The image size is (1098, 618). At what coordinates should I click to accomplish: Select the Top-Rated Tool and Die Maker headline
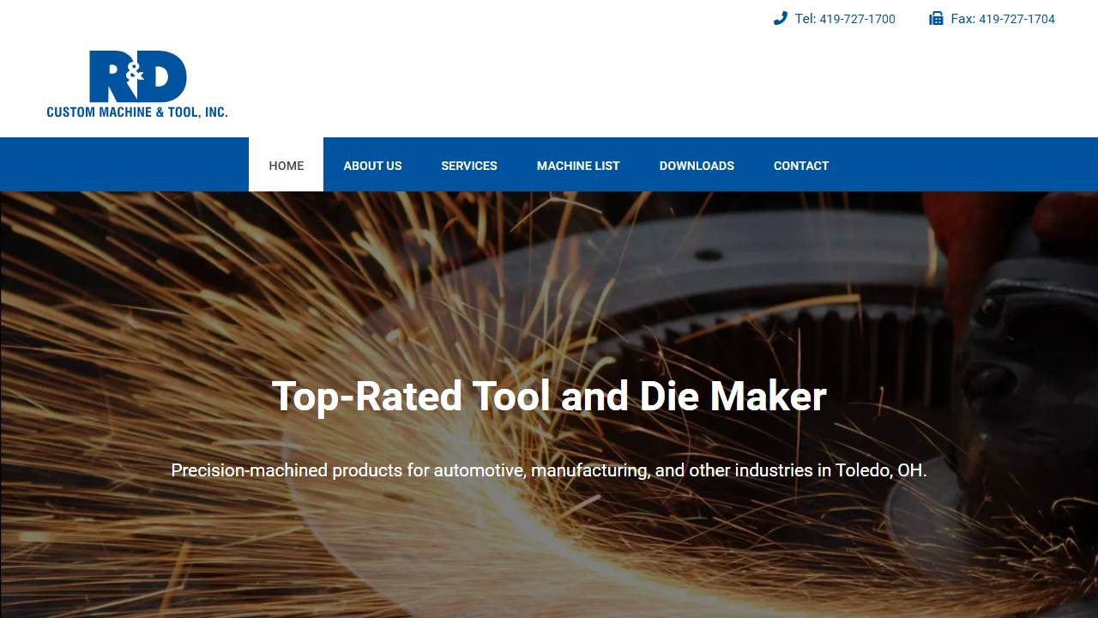pos(549,396)
